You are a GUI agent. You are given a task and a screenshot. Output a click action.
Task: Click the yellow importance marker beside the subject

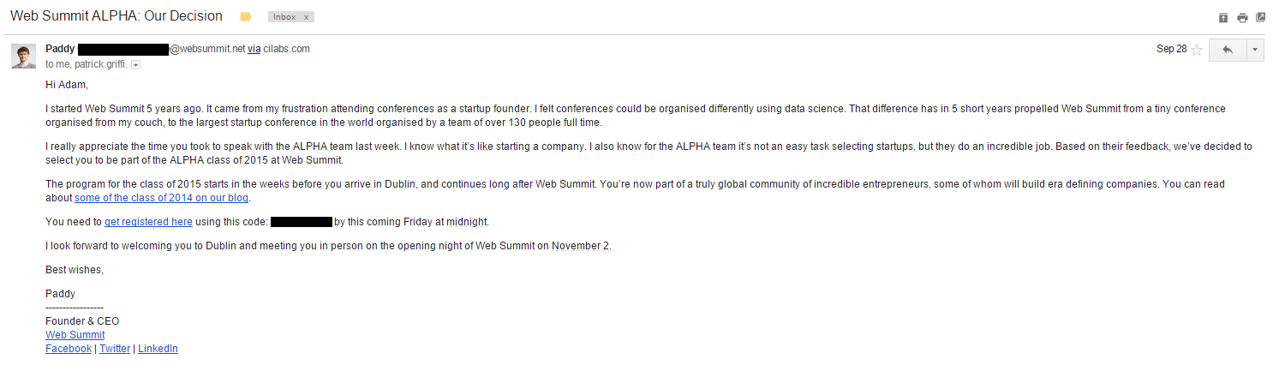(246, 17)
